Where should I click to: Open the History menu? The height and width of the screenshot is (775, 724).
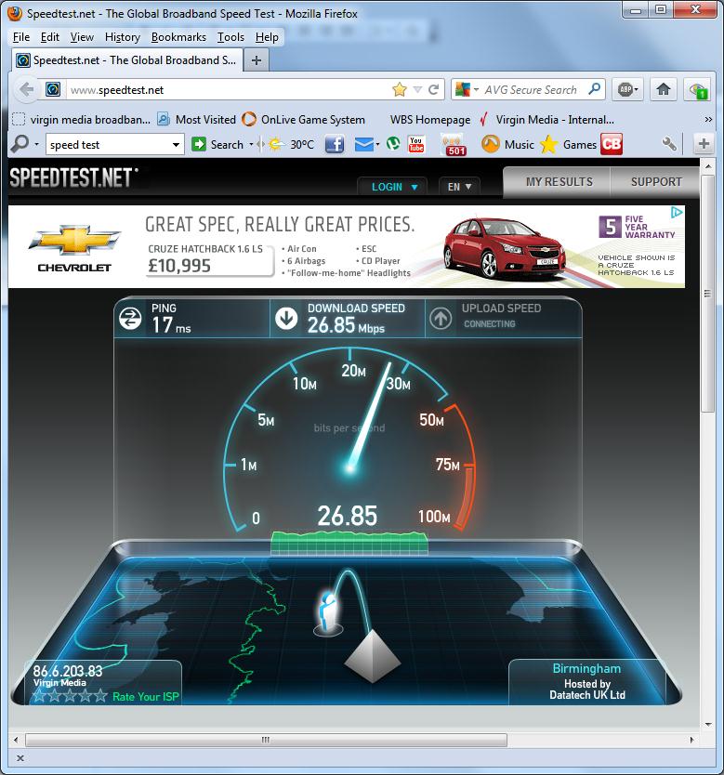(123, 37)
